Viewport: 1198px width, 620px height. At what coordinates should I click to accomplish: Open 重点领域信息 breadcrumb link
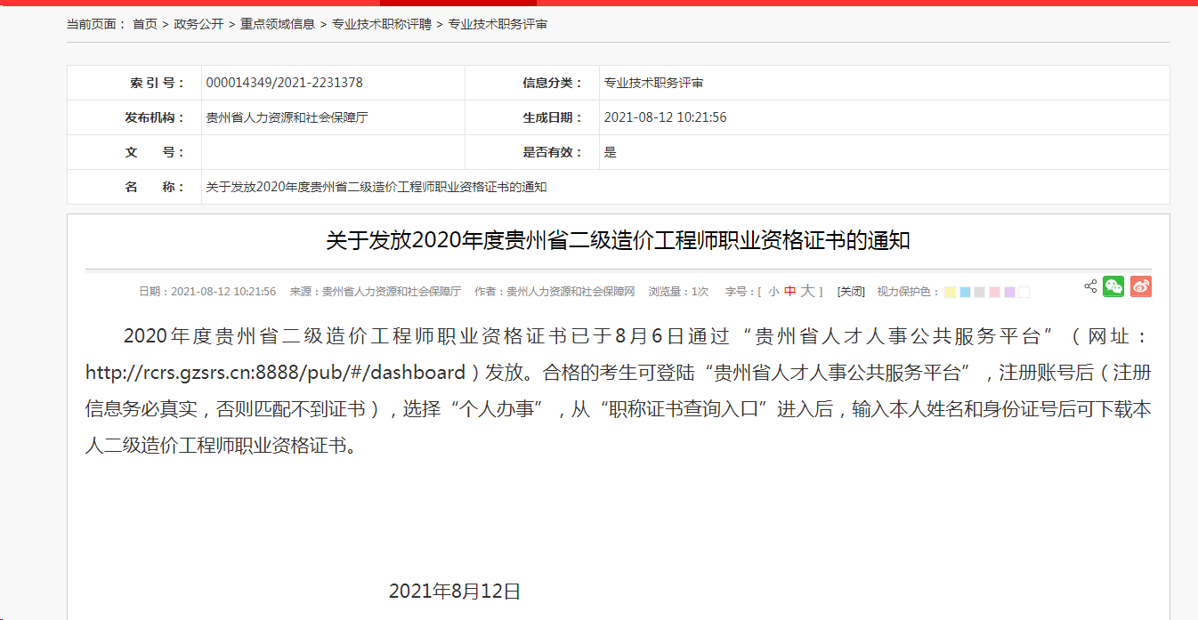point(278,24)
